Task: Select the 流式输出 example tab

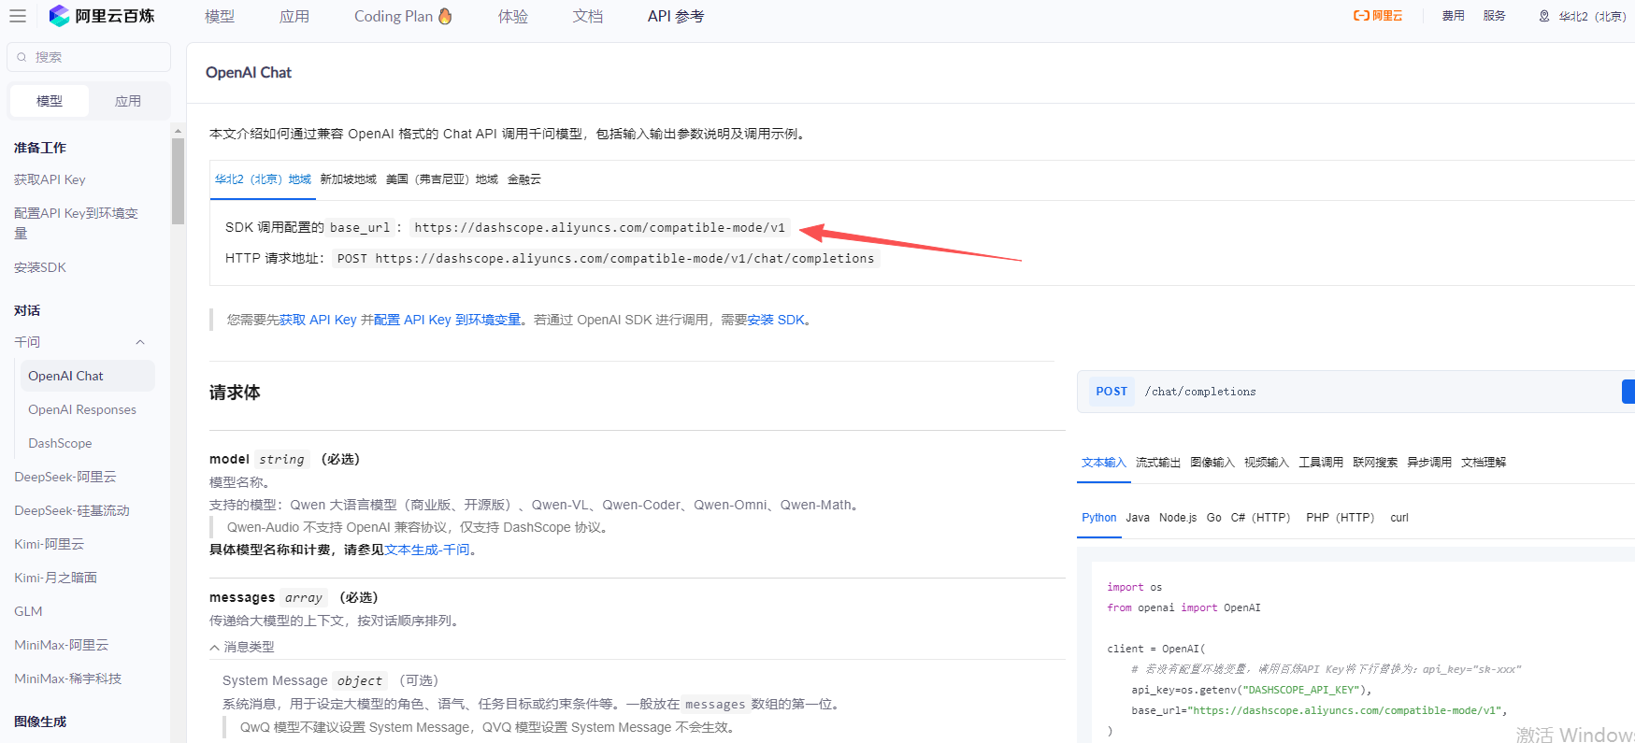Action: coord(1158,463)
